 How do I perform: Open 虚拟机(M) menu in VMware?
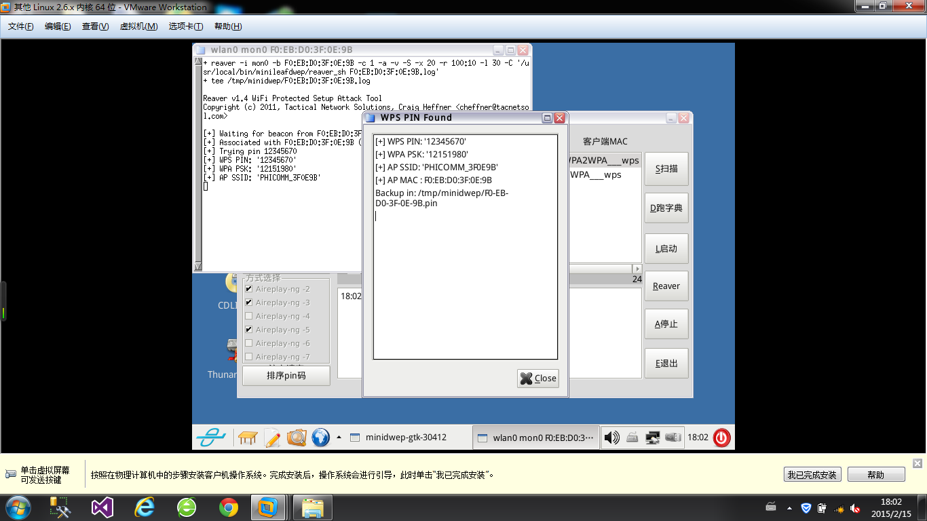coord(138,26)
